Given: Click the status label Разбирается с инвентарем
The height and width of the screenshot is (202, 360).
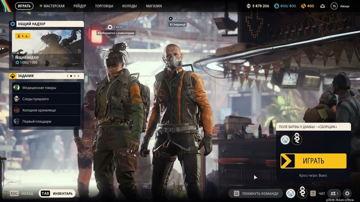Looking at the screenshot, I should point(116,33).
